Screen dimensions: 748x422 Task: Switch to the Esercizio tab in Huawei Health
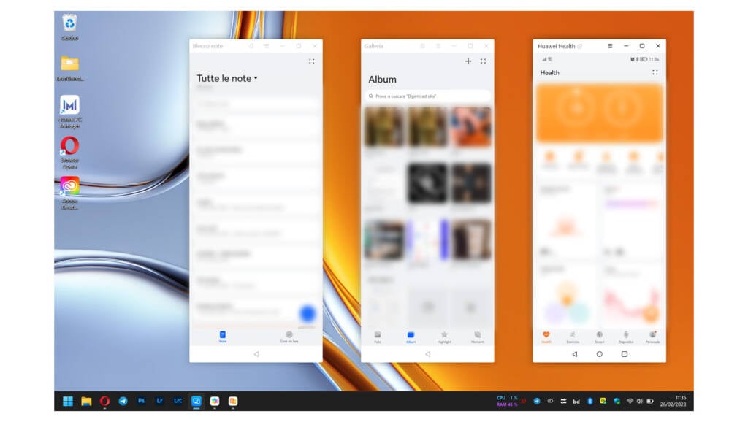(x=573, y=337)
